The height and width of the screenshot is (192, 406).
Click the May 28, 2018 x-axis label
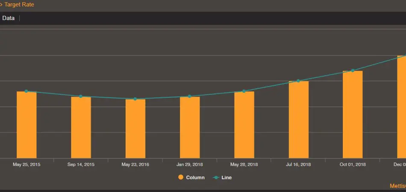pyautogui.click(x=244, y=164)
